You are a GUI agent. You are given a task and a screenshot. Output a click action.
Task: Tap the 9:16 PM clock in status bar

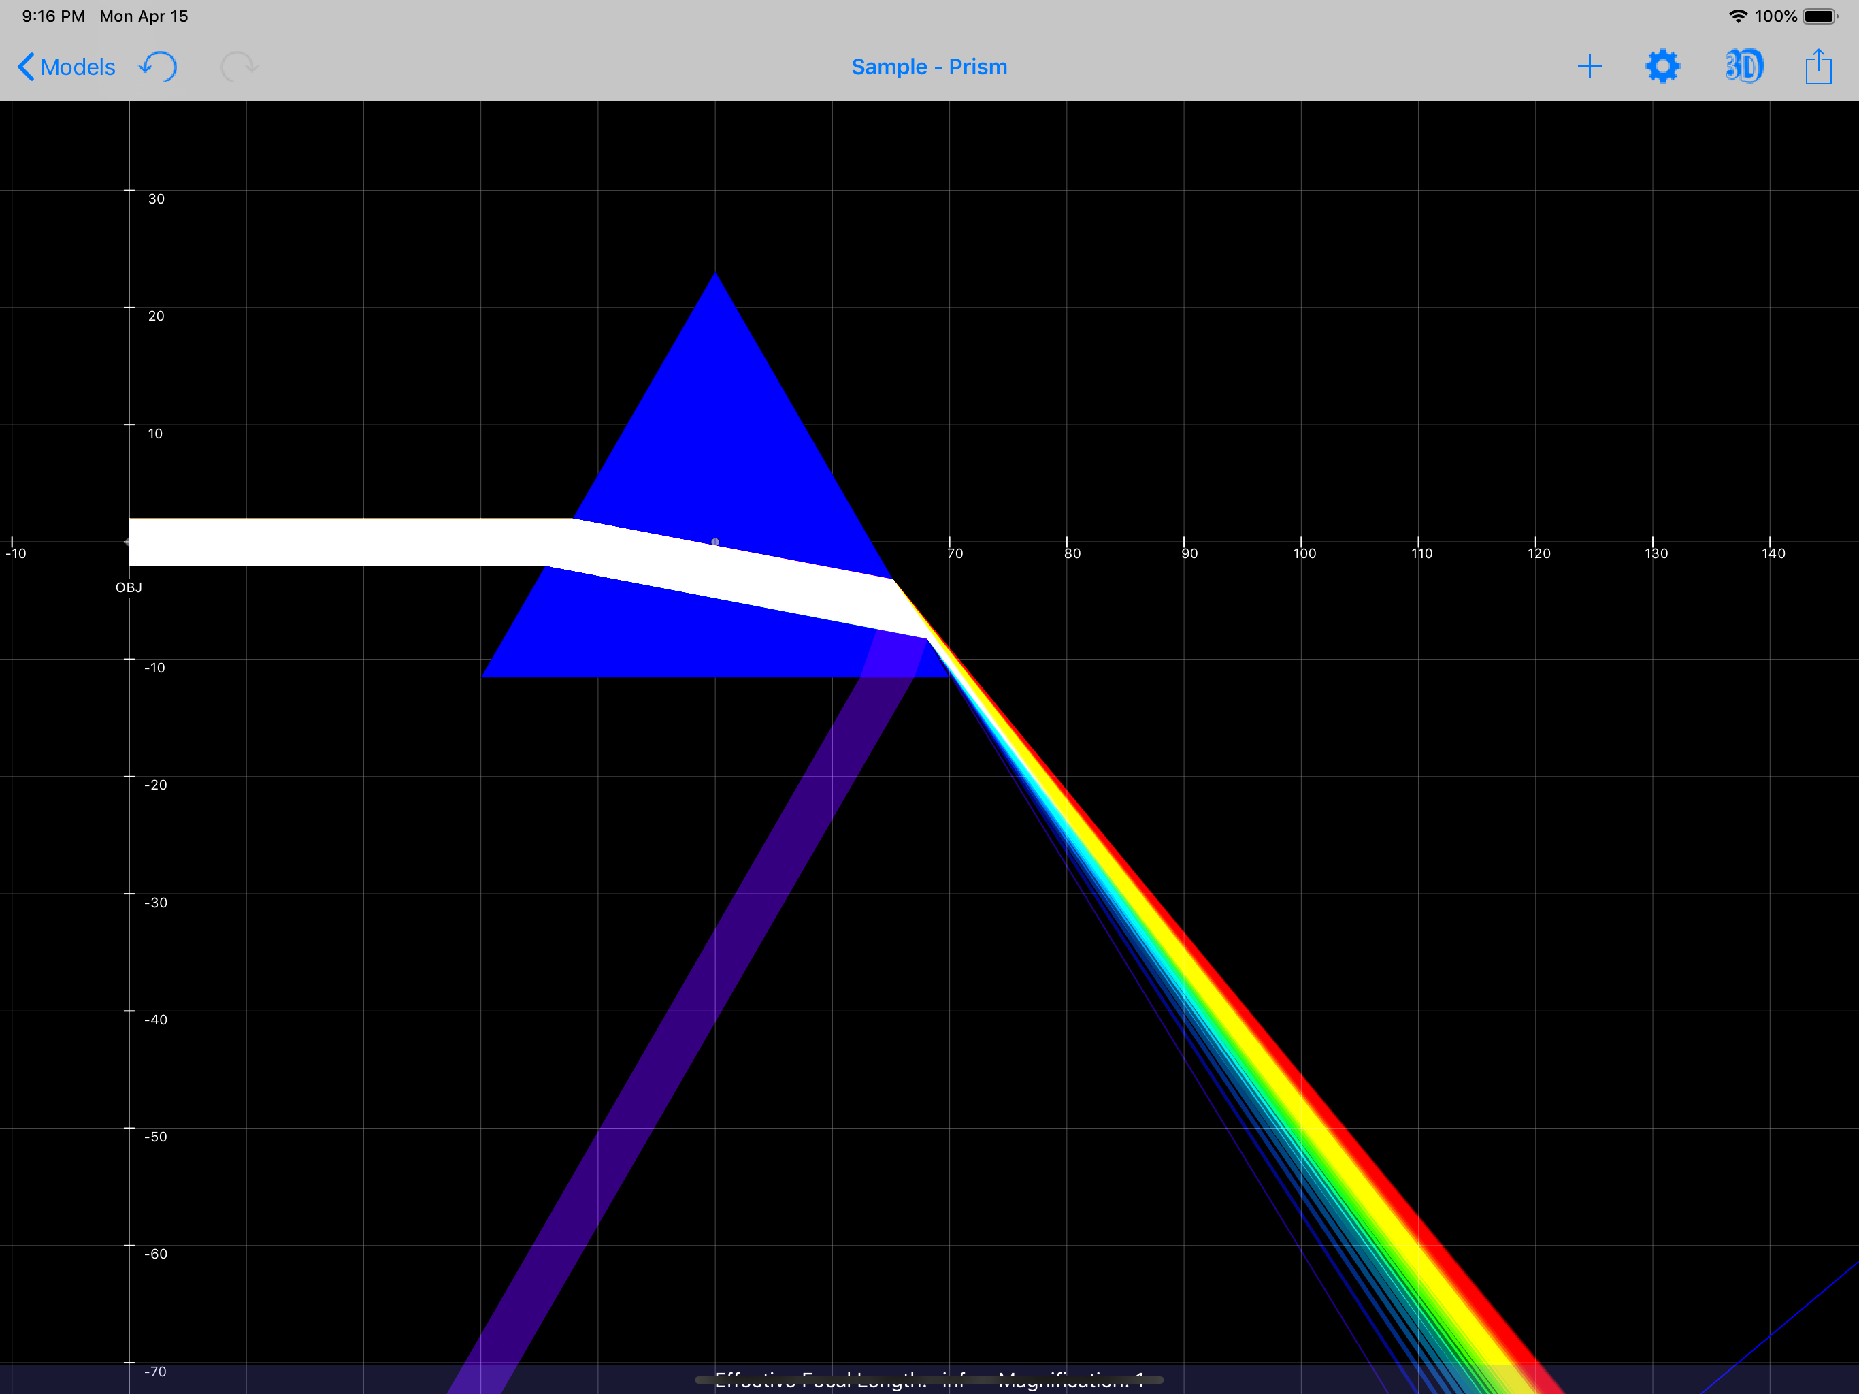[53, 16]
